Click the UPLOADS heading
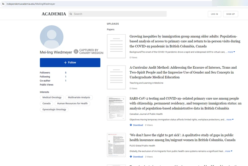Image resolution: width=248 pixels, height=166 pixels. 113,24
